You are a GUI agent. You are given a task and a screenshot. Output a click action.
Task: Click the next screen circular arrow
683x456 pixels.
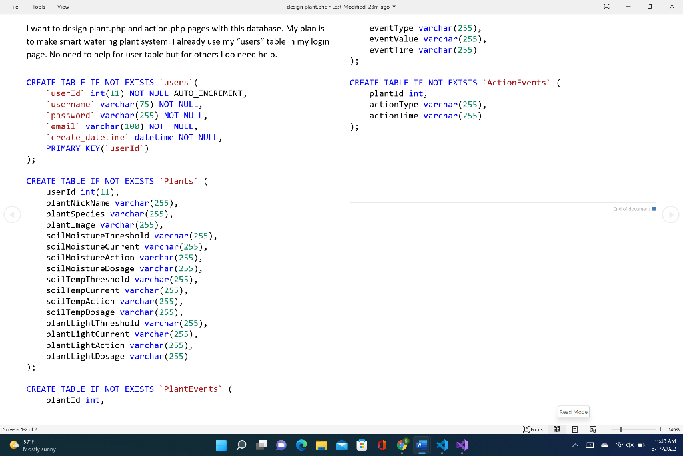click(x=671, y=214)
